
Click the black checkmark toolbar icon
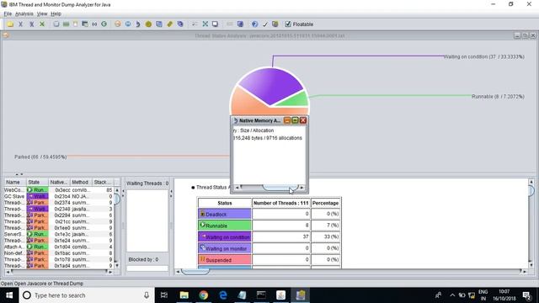click(264, 24)
